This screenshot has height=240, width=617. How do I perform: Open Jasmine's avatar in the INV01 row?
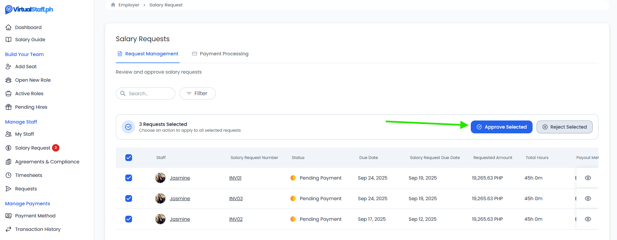click(160, 178)
